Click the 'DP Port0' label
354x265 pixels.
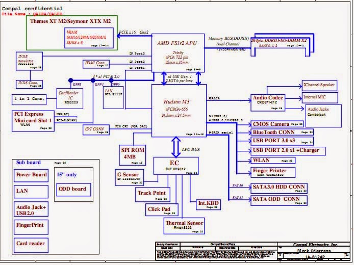137,54
